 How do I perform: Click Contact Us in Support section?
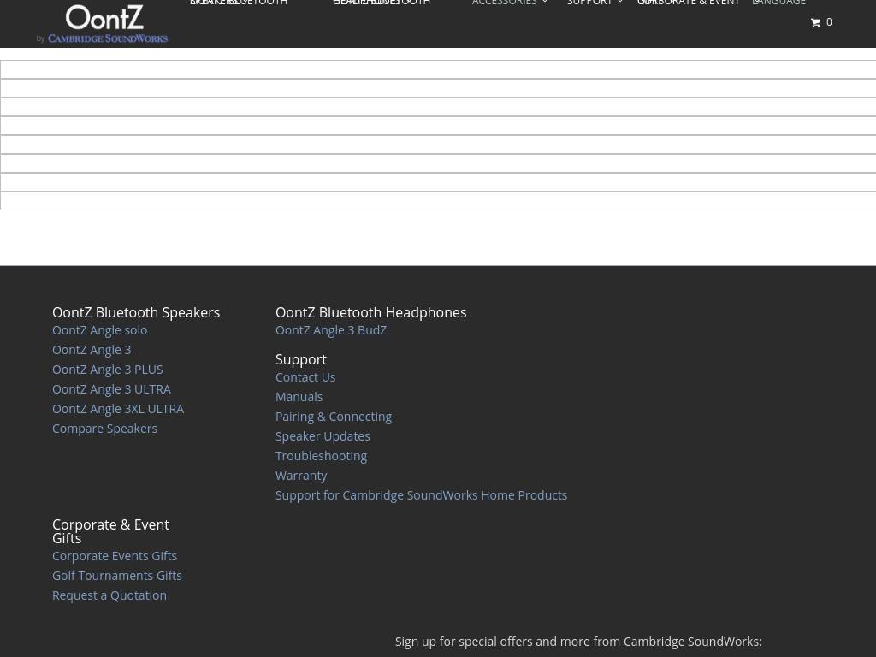pyautogui.click(x=305, y=377)
